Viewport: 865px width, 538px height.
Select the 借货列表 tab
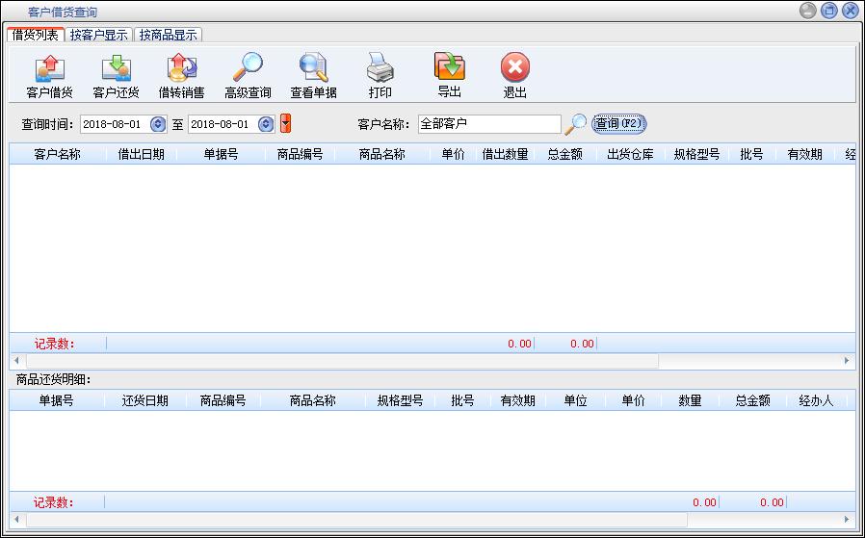[35, 35]
